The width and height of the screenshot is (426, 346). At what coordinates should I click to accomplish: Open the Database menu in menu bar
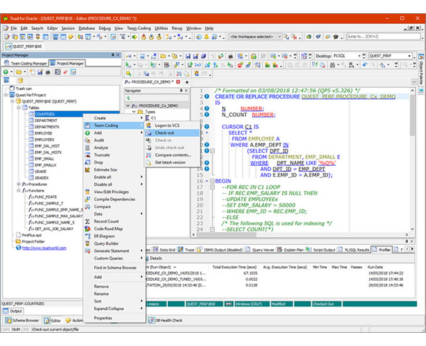tap(87, 28)
